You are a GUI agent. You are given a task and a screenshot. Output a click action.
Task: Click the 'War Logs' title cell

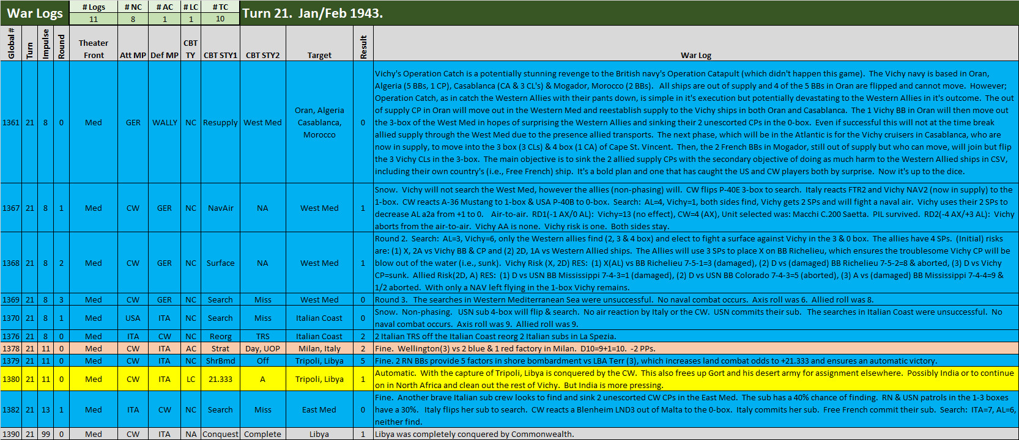35,13
